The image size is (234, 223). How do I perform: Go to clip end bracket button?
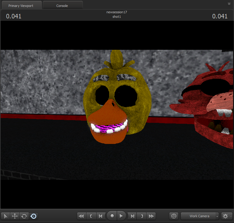coord(142,216)
